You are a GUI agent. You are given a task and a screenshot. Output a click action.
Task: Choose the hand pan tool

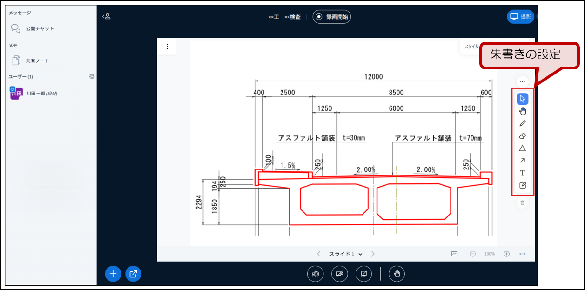522,111
